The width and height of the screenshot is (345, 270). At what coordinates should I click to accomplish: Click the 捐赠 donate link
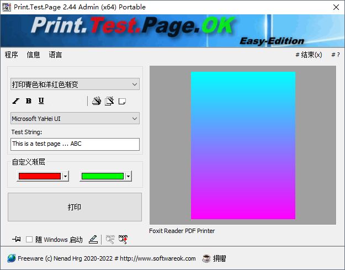pyautogui.click(x=219, y=258)
